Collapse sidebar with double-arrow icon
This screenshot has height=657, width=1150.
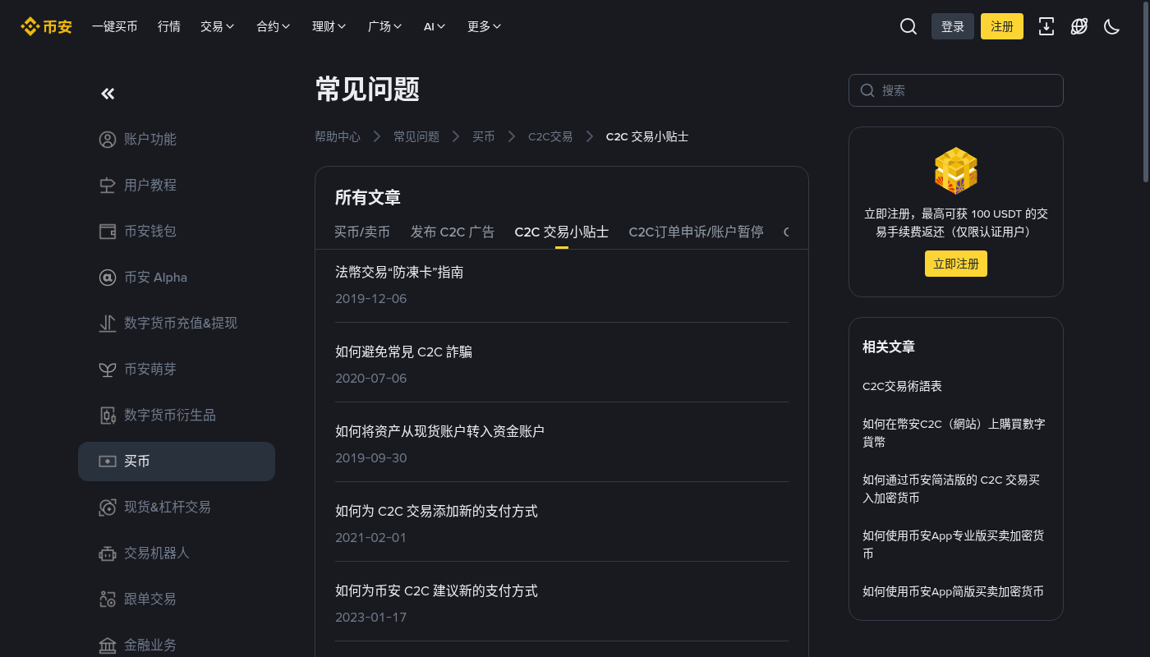pyautogui.click(x=108, y=94)
